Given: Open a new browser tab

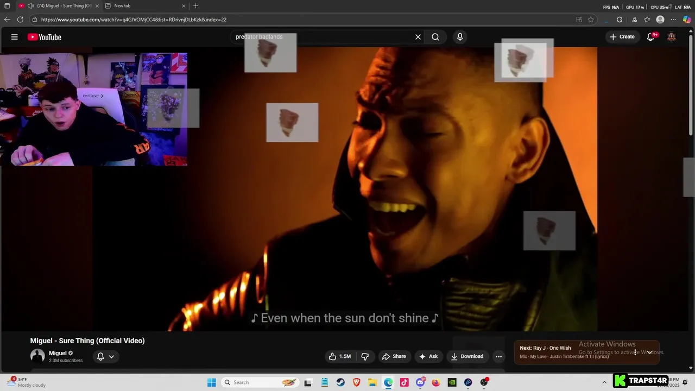Looking at the screenshot, I should (x=195, y=6).
